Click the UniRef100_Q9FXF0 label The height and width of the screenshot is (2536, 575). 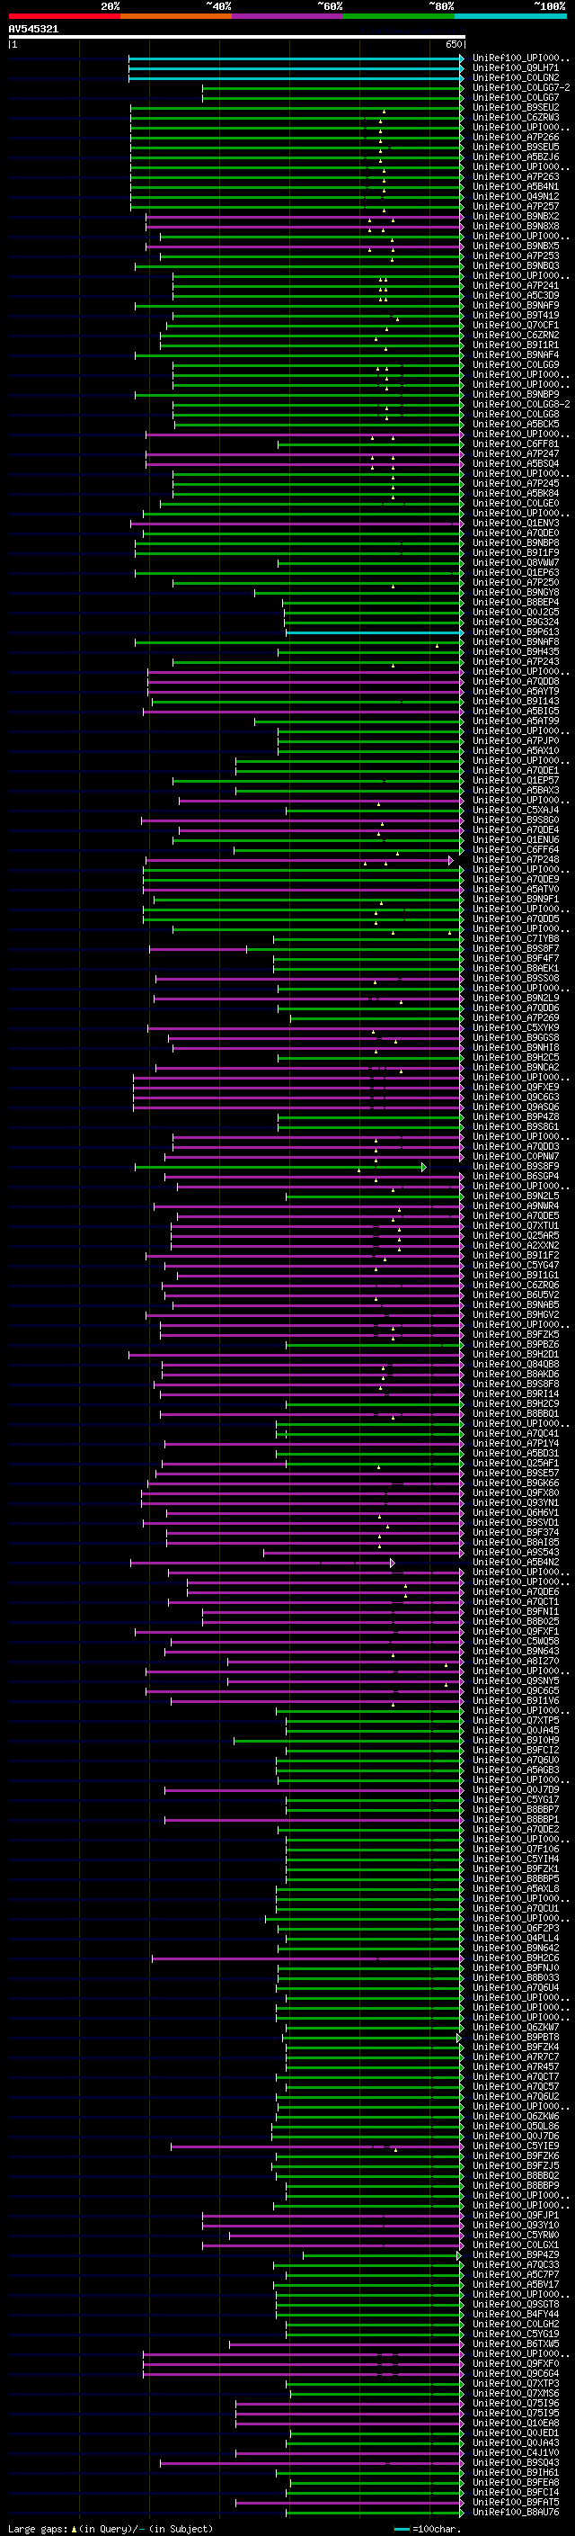(516, 2362)
